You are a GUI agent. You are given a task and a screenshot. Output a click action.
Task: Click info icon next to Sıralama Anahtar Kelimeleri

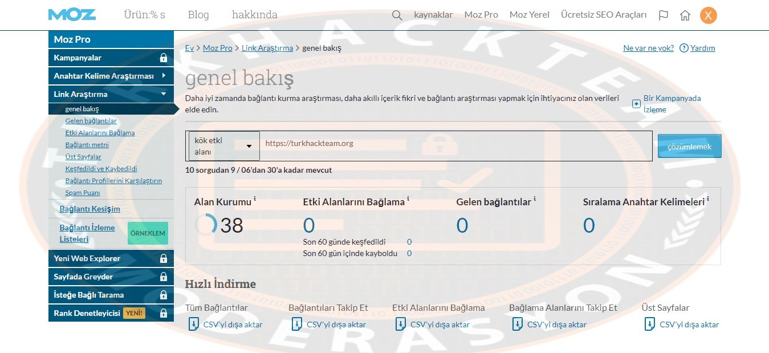pos(708,198)
